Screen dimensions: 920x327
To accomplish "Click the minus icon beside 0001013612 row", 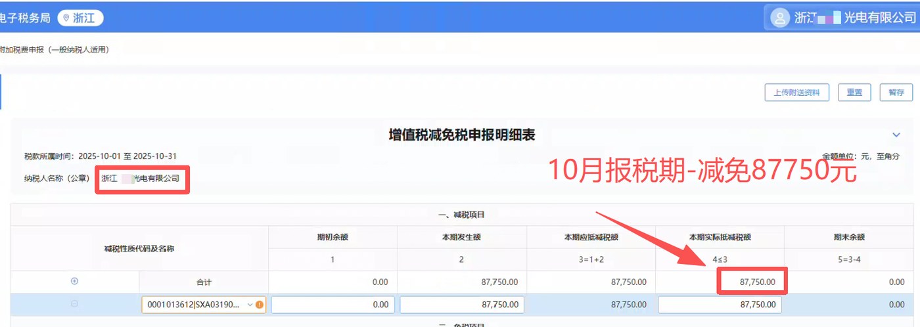I will tap(74, 303).
